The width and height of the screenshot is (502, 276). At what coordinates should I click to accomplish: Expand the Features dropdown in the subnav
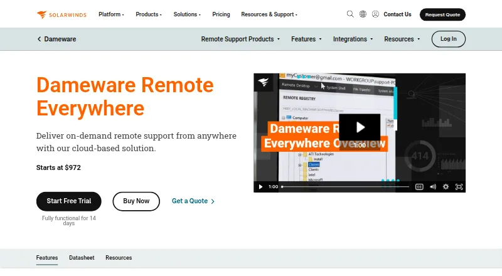pyautogui.click(x=306, y=39)
